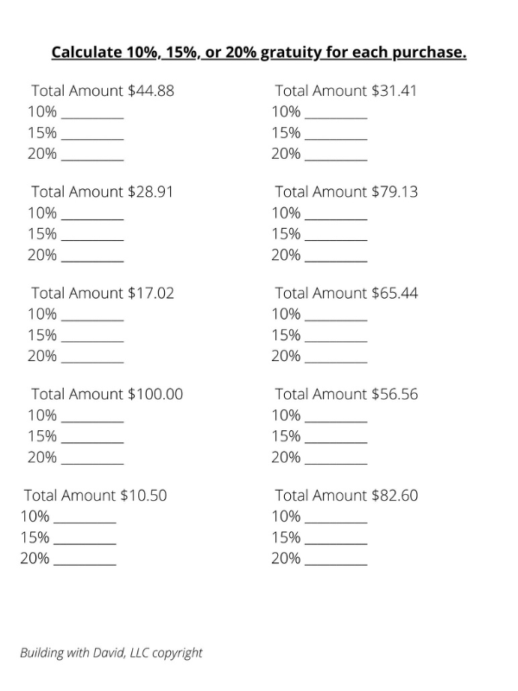Click the 10% blank under Total Amount $10.50
518x691 pixels.
tap(85, 518)
